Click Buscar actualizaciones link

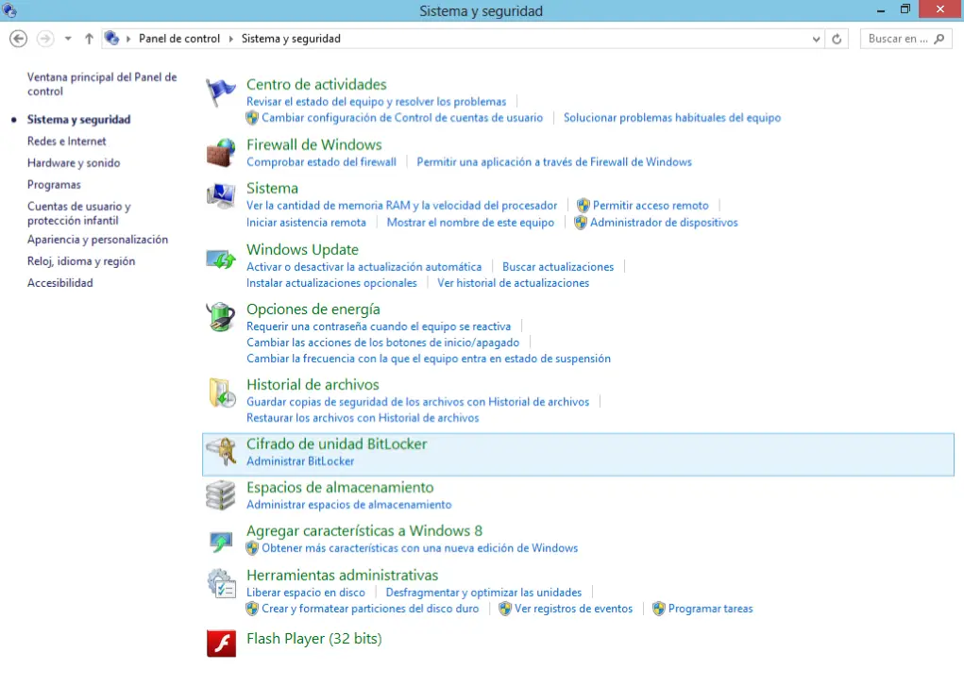[x=558, y=267]
